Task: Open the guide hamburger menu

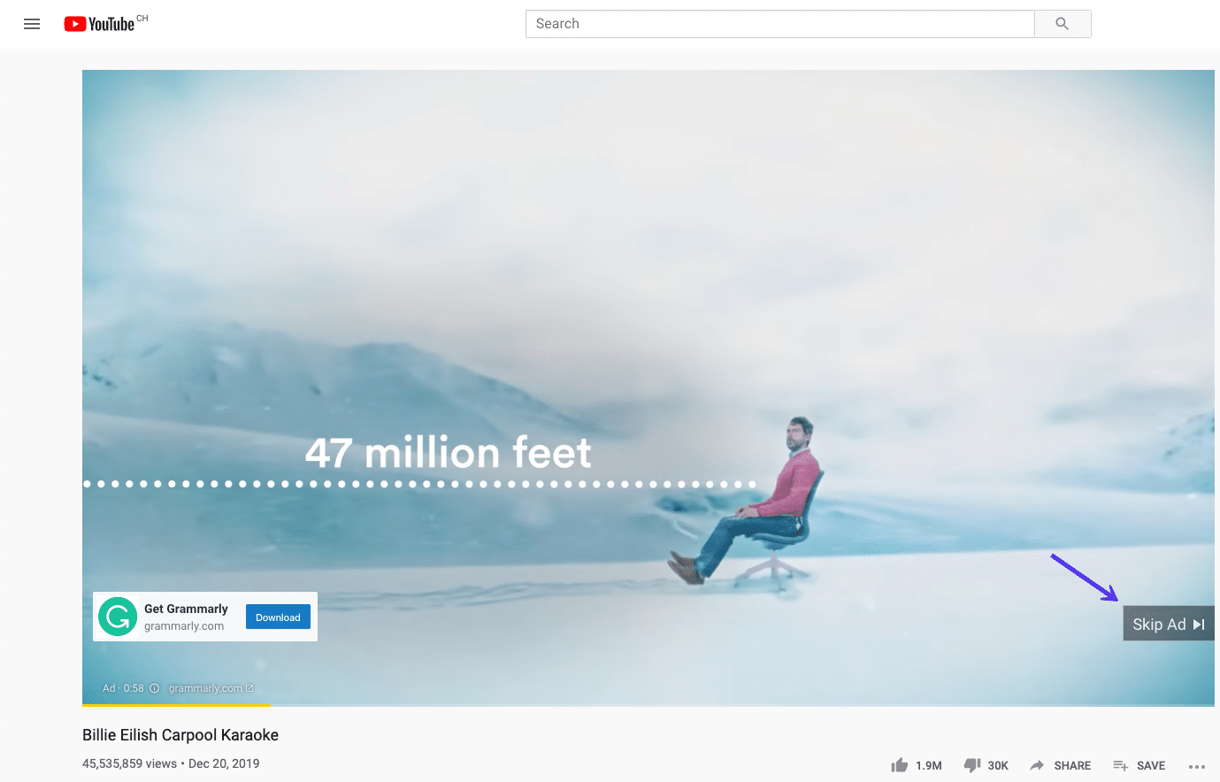Action: pos(32,24)
